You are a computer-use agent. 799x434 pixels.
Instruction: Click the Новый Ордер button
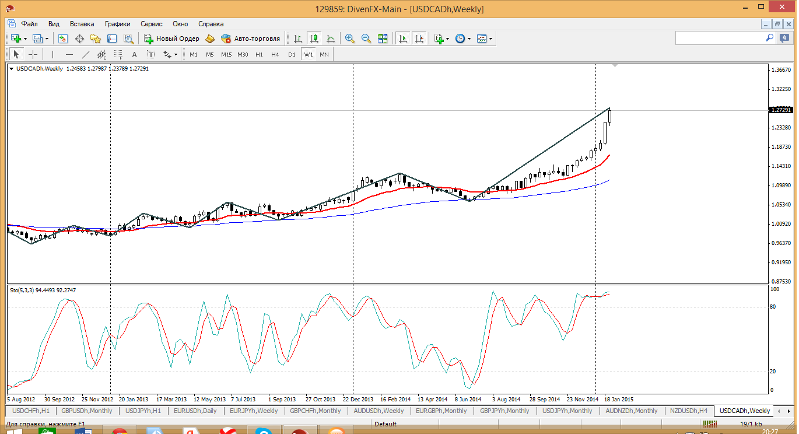172,38
